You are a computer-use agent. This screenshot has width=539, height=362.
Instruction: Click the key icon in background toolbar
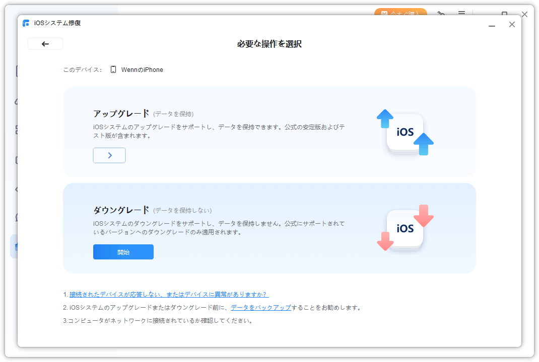pyautogui.click(x=441, y=13)
